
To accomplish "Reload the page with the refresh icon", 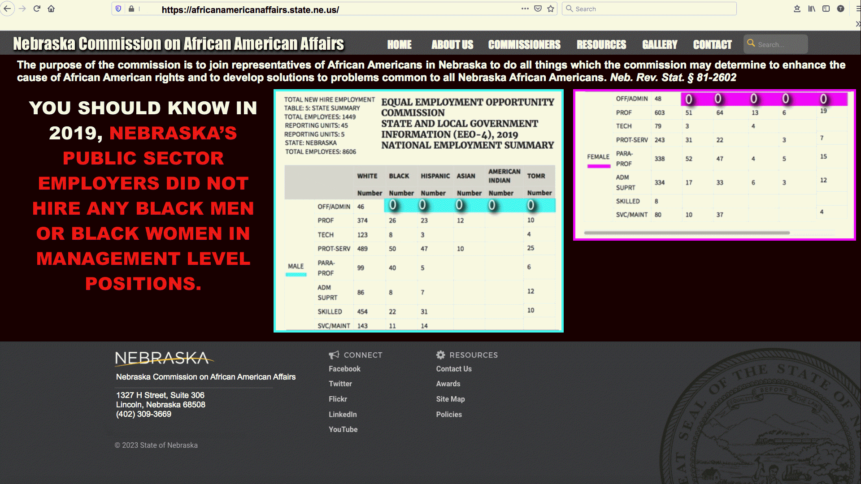I will [x=37, y=9].
